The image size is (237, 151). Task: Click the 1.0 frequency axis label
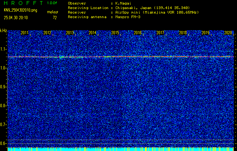[3, 68]
